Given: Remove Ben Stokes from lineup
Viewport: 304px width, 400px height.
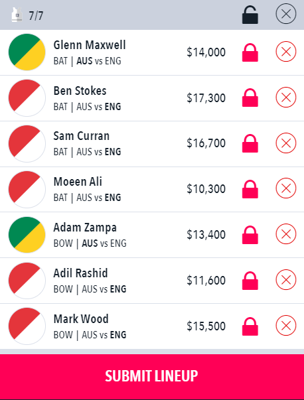Looking at the screenshot, I should (286, 98).
